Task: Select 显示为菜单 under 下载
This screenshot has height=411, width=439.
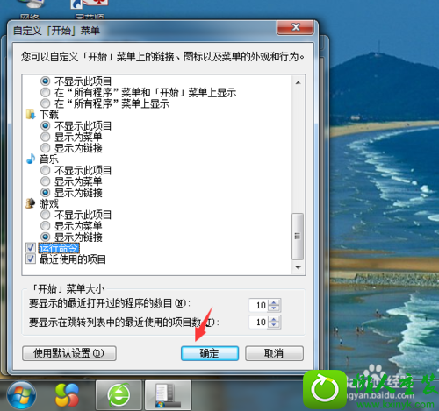Action: pyautogui.click(x=45, y=137)
